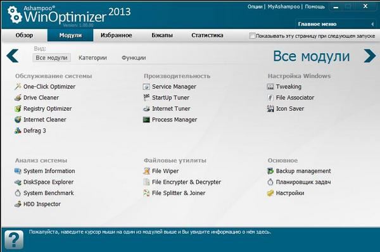Minimize the WinOptimizer window
Image resolution: width=380 pixels, height=252 pixels.
pos(336,7)
